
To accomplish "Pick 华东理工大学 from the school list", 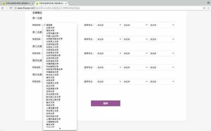I will click(x=60, y=111).
